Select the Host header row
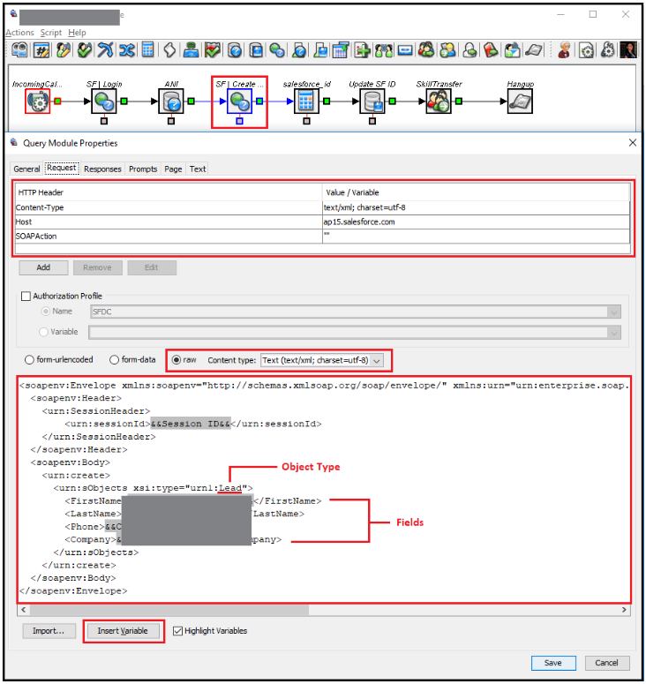 [322, 222]
